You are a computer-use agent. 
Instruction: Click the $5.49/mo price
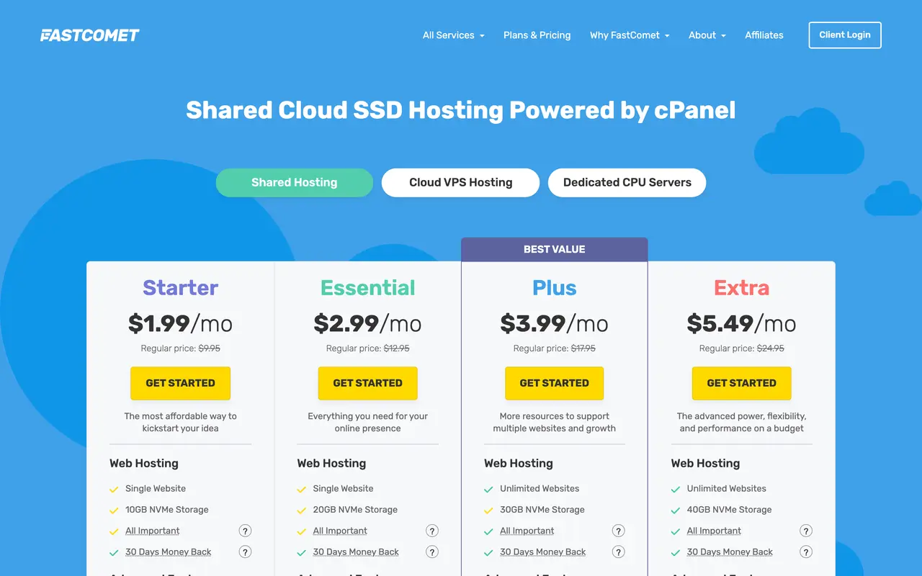pos(741,323)
